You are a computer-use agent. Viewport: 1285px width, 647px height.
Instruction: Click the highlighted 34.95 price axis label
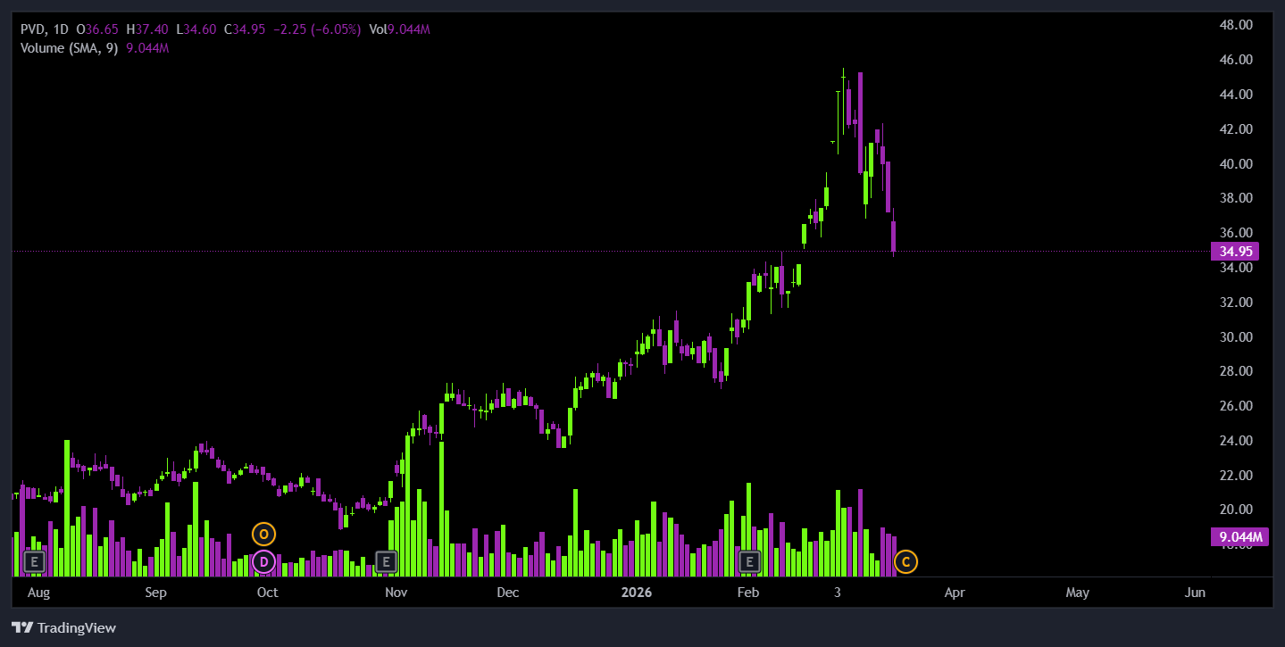[x=1234, y=251]
